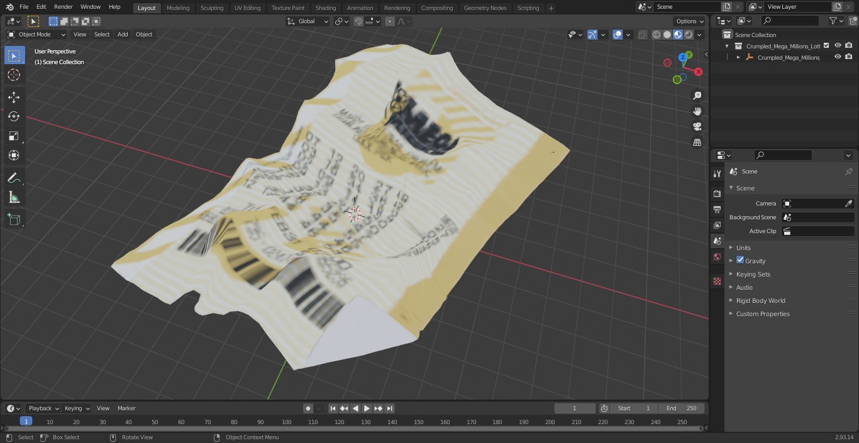Activate the Select Box tool
The width and height of the screenshot is (859, 443).
pyautogui.click(x=14, y=55)
